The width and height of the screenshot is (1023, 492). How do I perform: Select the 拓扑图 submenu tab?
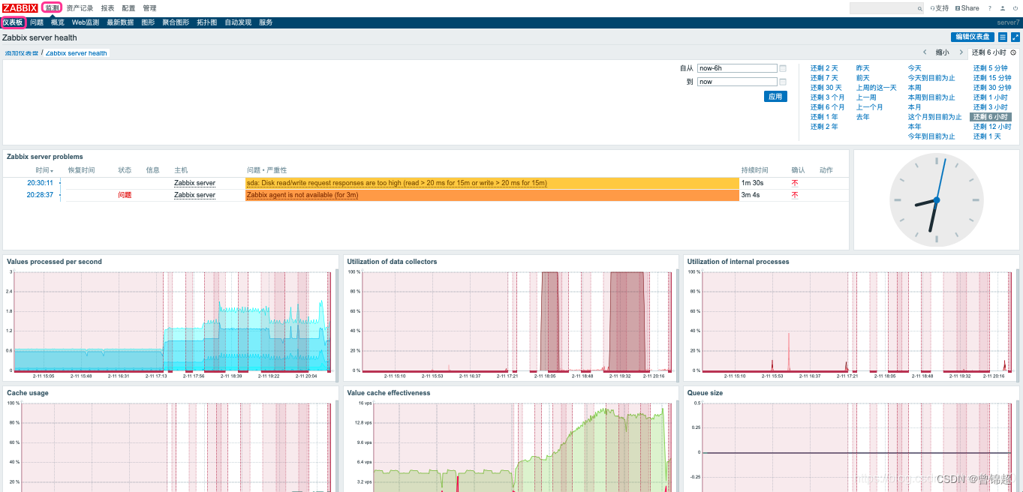pyautogui.click(x=206, y=23)
